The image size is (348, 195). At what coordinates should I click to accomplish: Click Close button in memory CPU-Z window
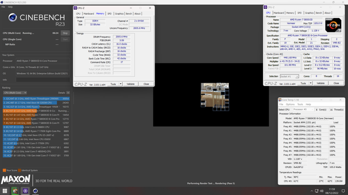pos(146,84)
